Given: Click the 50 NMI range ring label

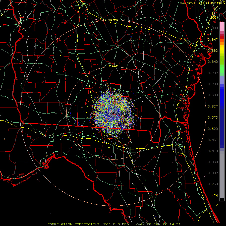Looking at the screenshot, I should click(x=113, y=66).
